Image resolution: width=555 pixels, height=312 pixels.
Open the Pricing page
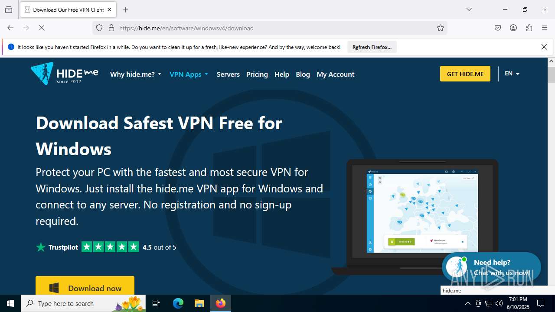click(x=257, y=74)
